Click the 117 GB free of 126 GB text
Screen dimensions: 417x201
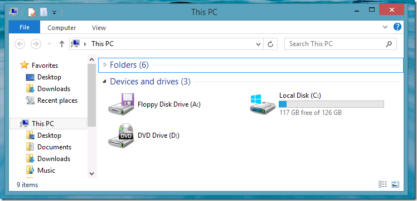click(x=311, y=113)
